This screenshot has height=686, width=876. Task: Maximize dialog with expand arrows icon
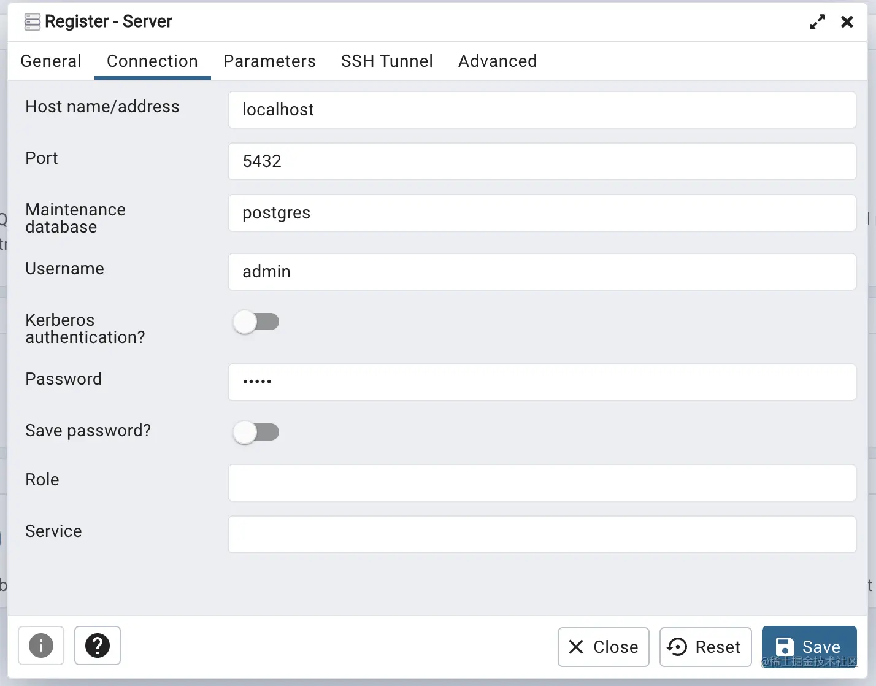817,22
